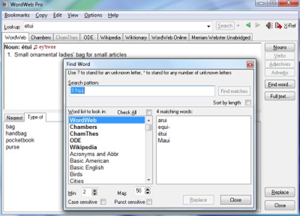Play pronunciation with the speaker icon
The height and width of the screenshot is (216, 300).
[x=269, y=26]
